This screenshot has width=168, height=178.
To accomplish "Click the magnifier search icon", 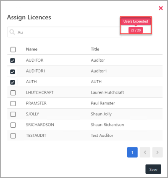I will tap(12, 32).
